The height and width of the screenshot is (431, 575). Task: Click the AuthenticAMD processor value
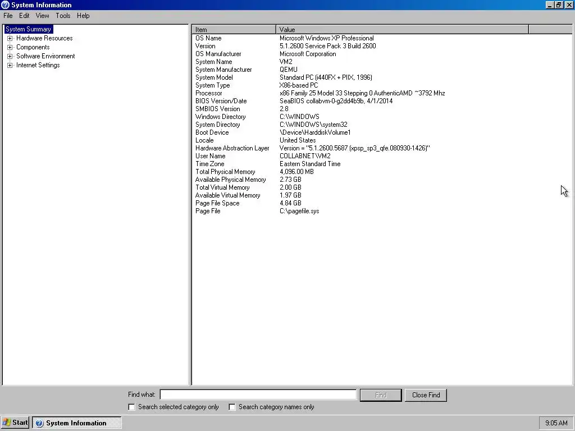[x=362, y=94]
